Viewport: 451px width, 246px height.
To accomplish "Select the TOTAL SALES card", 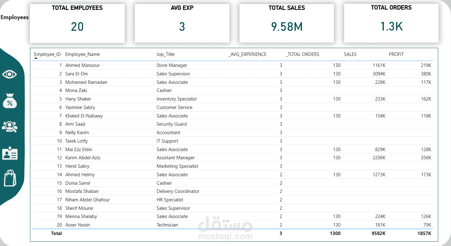I will pos(286,23).
